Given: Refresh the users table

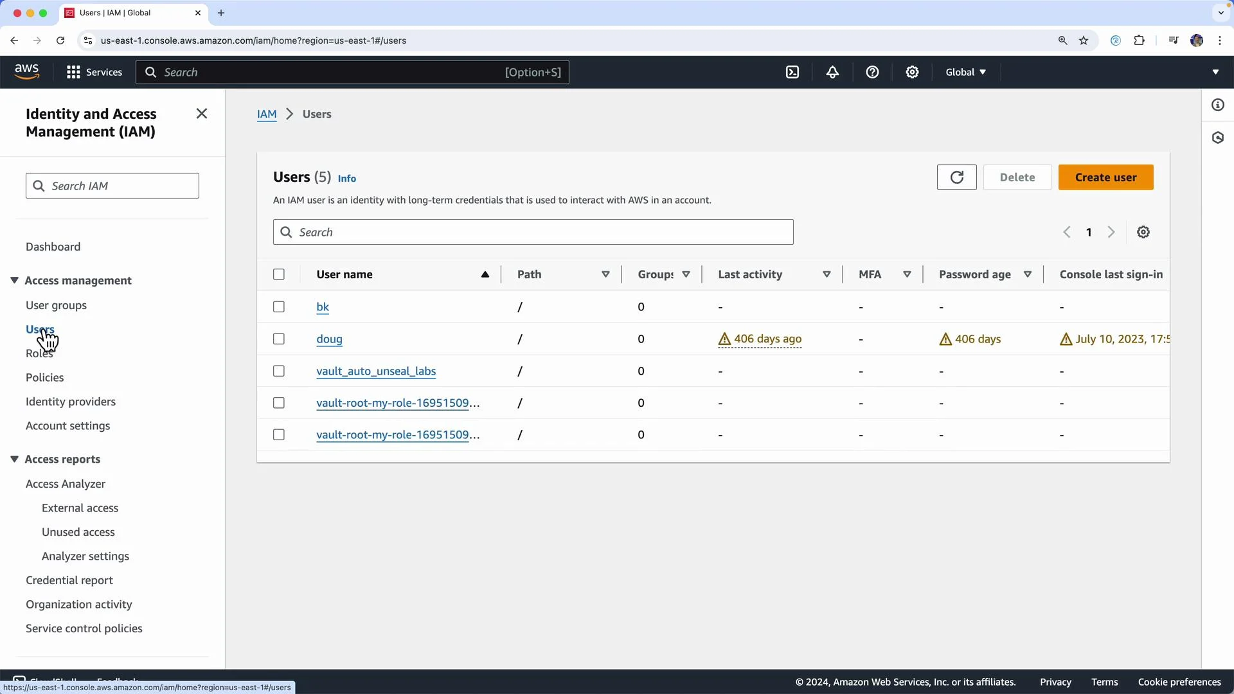Looking at the screenshot, I should [956, 177].
